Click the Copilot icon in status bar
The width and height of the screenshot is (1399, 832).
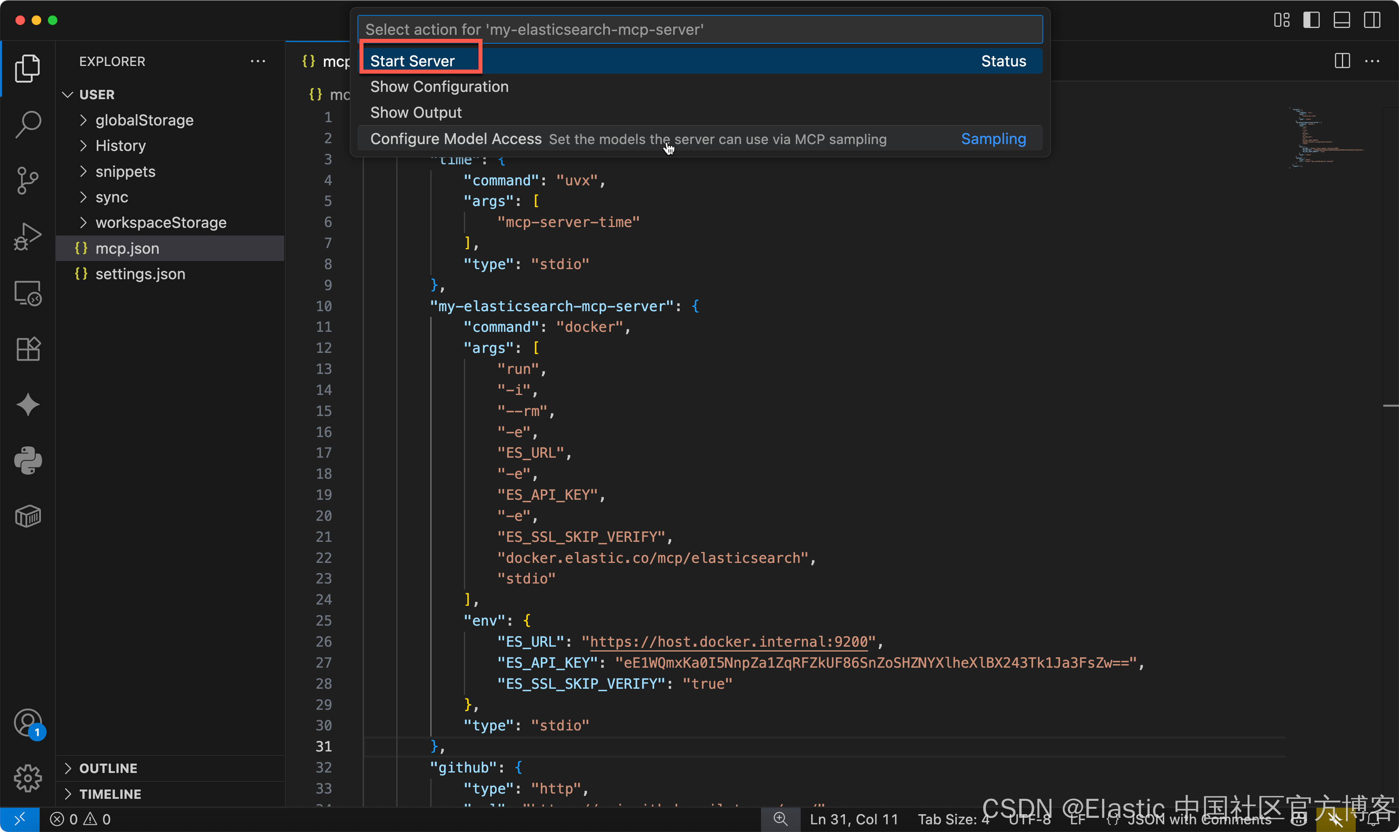[1299, 819]
